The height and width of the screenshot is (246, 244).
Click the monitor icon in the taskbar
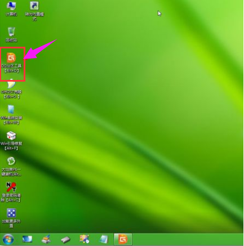27,239
